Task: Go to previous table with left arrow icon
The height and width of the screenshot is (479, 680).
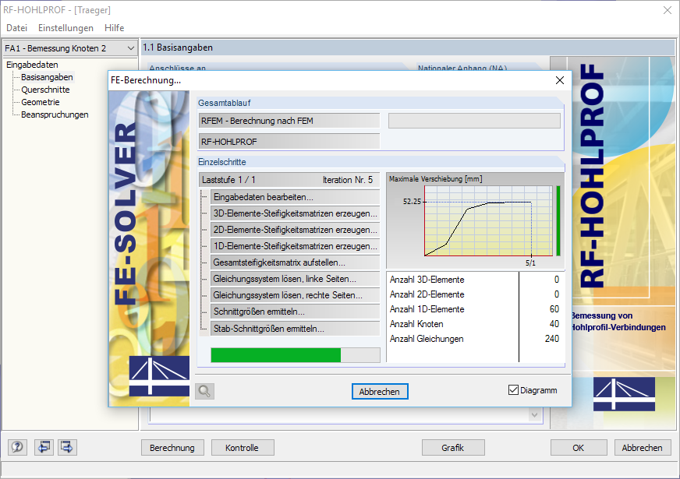Action: coord(44,447)
